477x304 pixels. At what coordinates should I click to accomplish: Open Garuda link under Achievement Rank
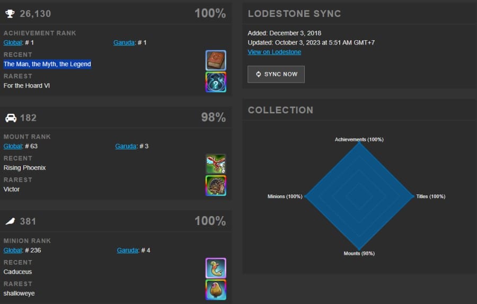[x=124, y=42]
